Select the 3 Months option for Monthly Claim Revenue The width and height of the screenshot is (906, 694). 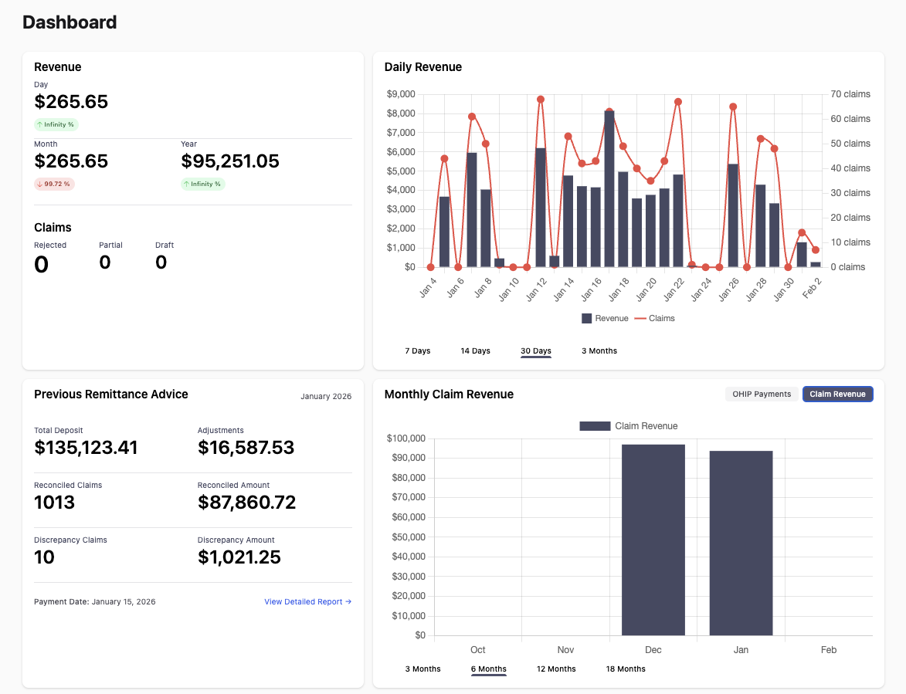point(422,669)
